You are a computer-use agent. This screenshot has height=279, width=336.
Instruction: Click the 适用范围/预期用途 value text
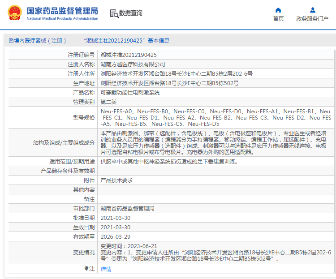tap(169, 162)
